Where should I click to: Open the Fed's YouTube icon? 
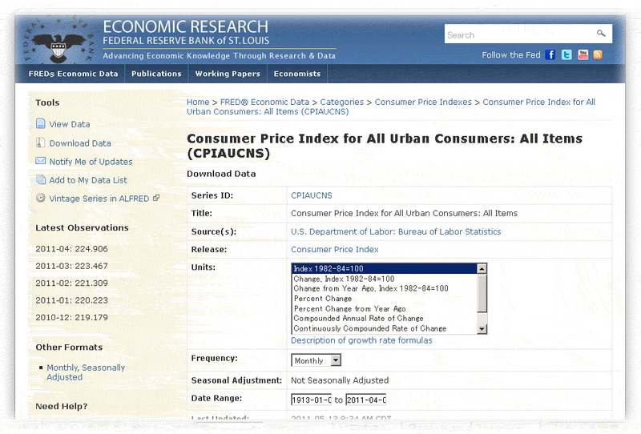(x=583, y=54)
